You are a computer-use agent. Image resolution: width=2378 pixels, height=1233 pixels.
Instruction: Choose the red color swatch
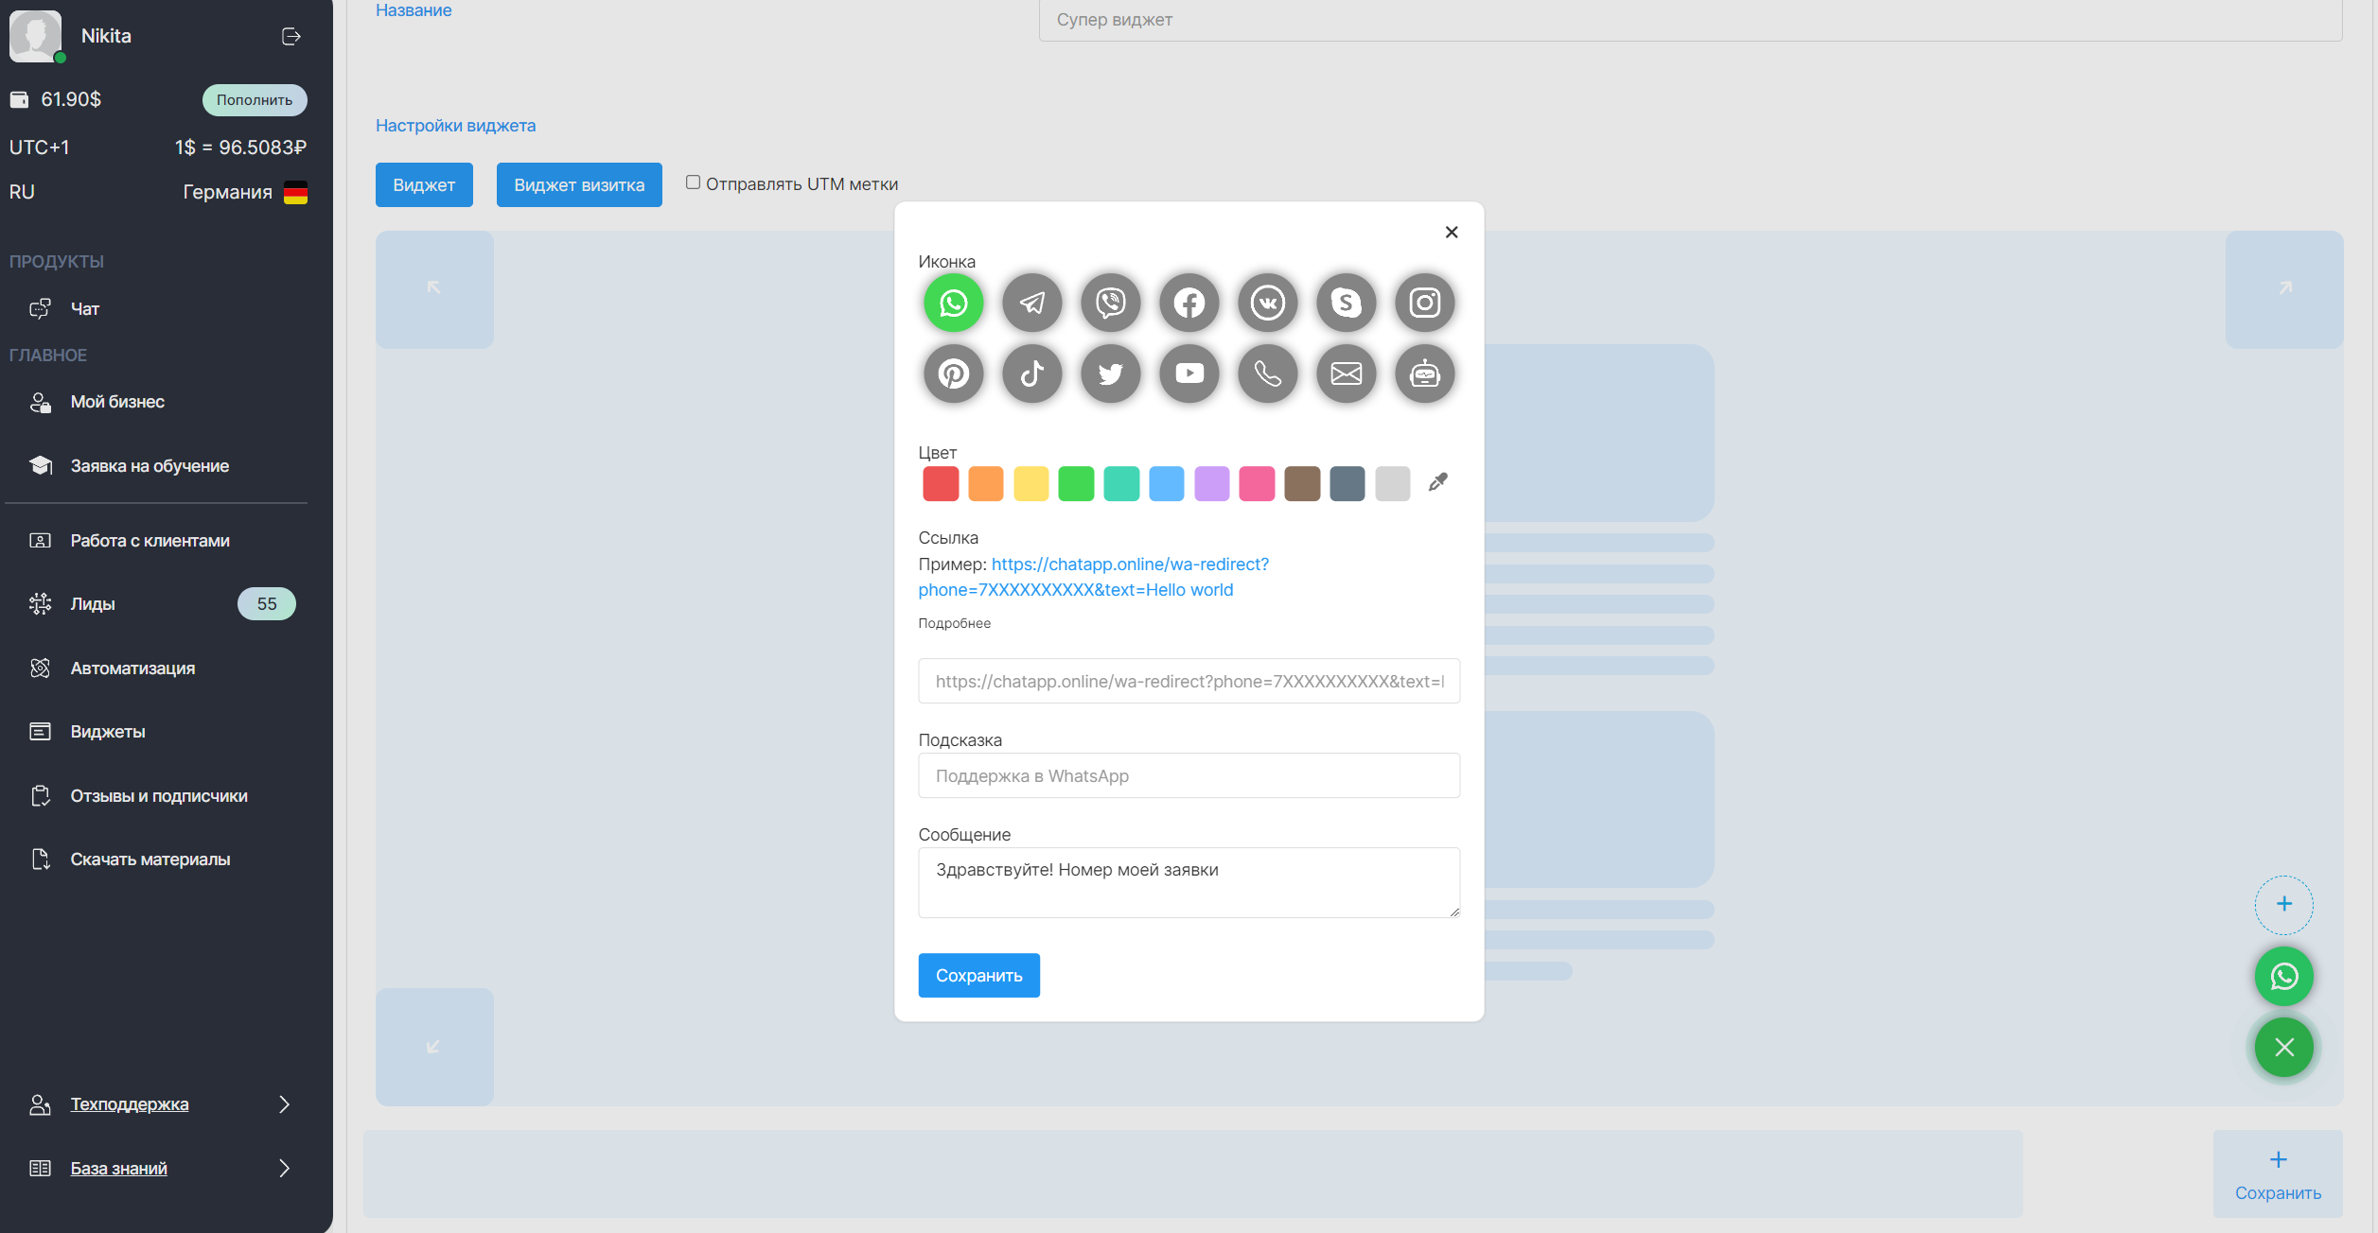coord(940,483)
